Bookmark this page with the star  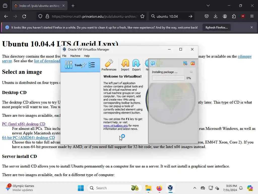coord(142,16)
